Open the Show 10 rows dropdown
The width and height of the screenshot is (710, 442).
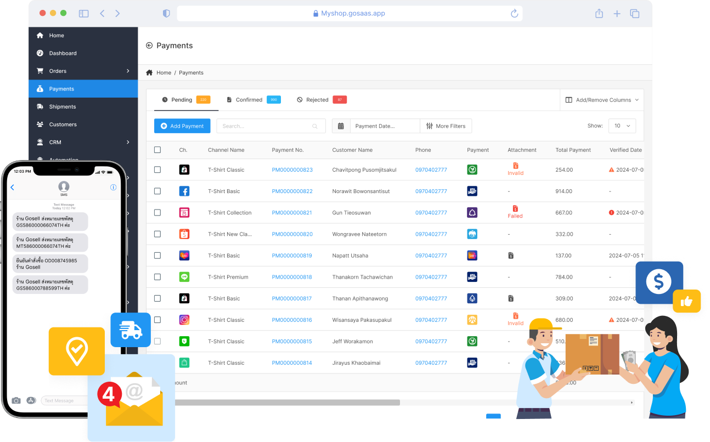622,126
